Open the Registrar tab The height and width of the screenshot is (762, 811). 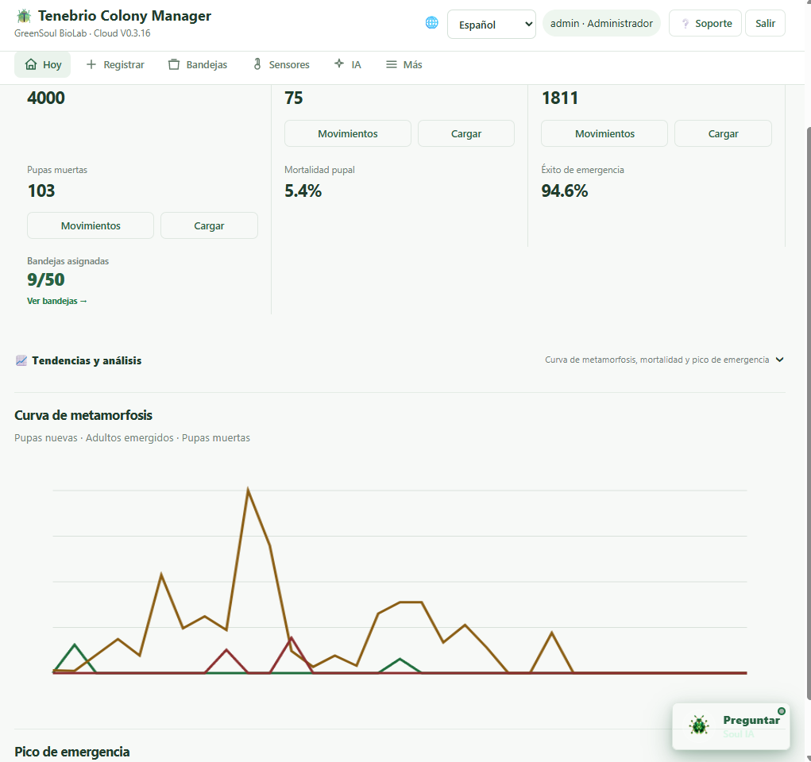click(x=115, y=64)
